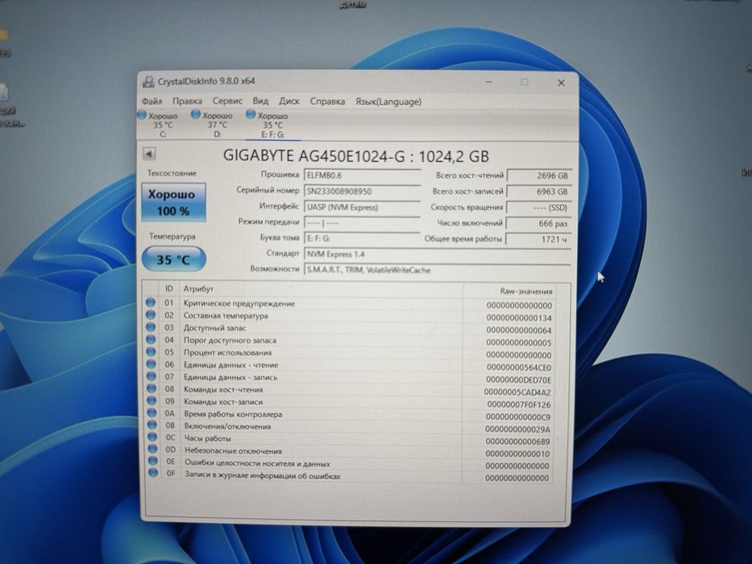
Task: Open the Сервис menu
Action: pos(227,101)
